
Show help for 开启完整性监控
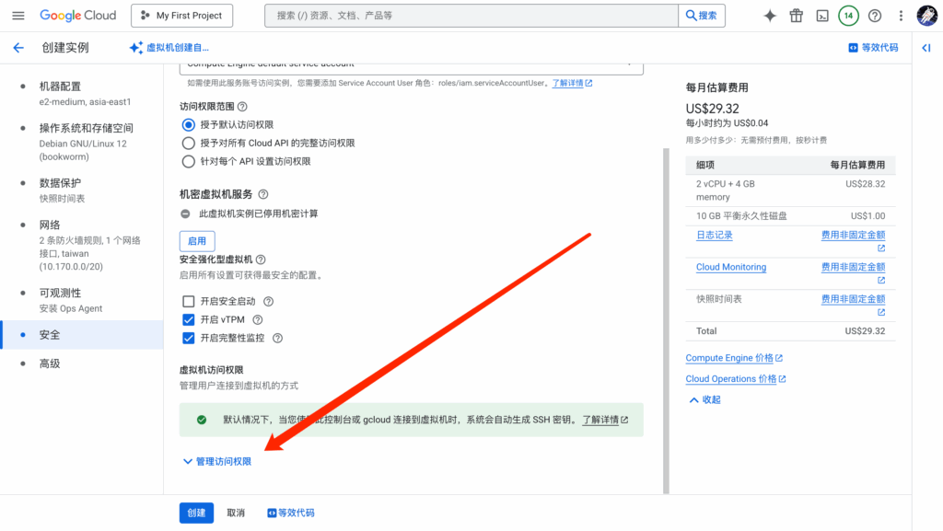pyautogui.click(x=277, y=338)
